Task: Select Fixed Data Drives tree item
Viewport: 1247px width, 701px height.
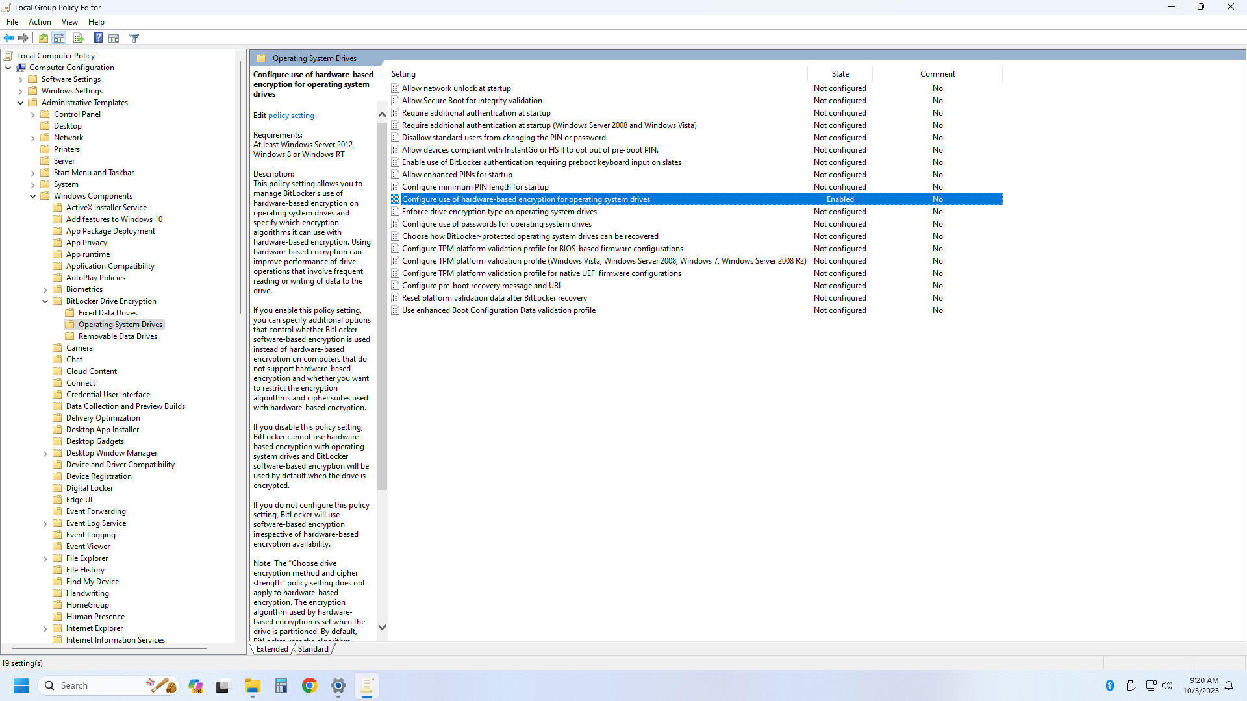Action: 107,312
